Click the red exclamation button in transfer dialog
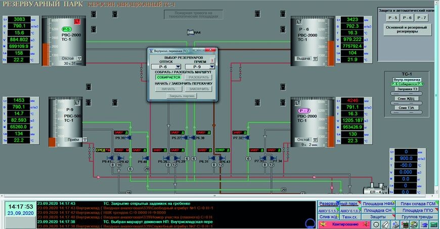 [212, 60]
